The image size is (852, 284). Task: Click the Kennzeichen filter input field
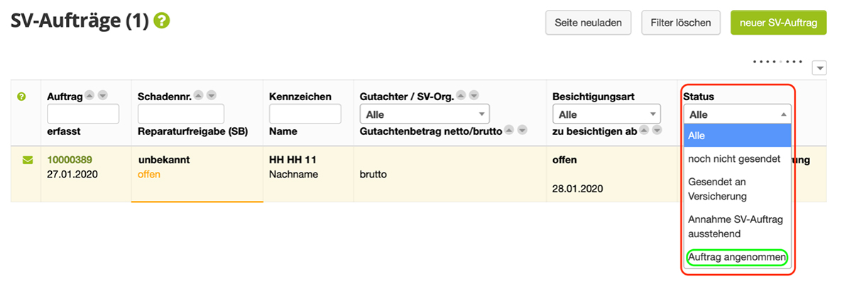coord(305,114)
